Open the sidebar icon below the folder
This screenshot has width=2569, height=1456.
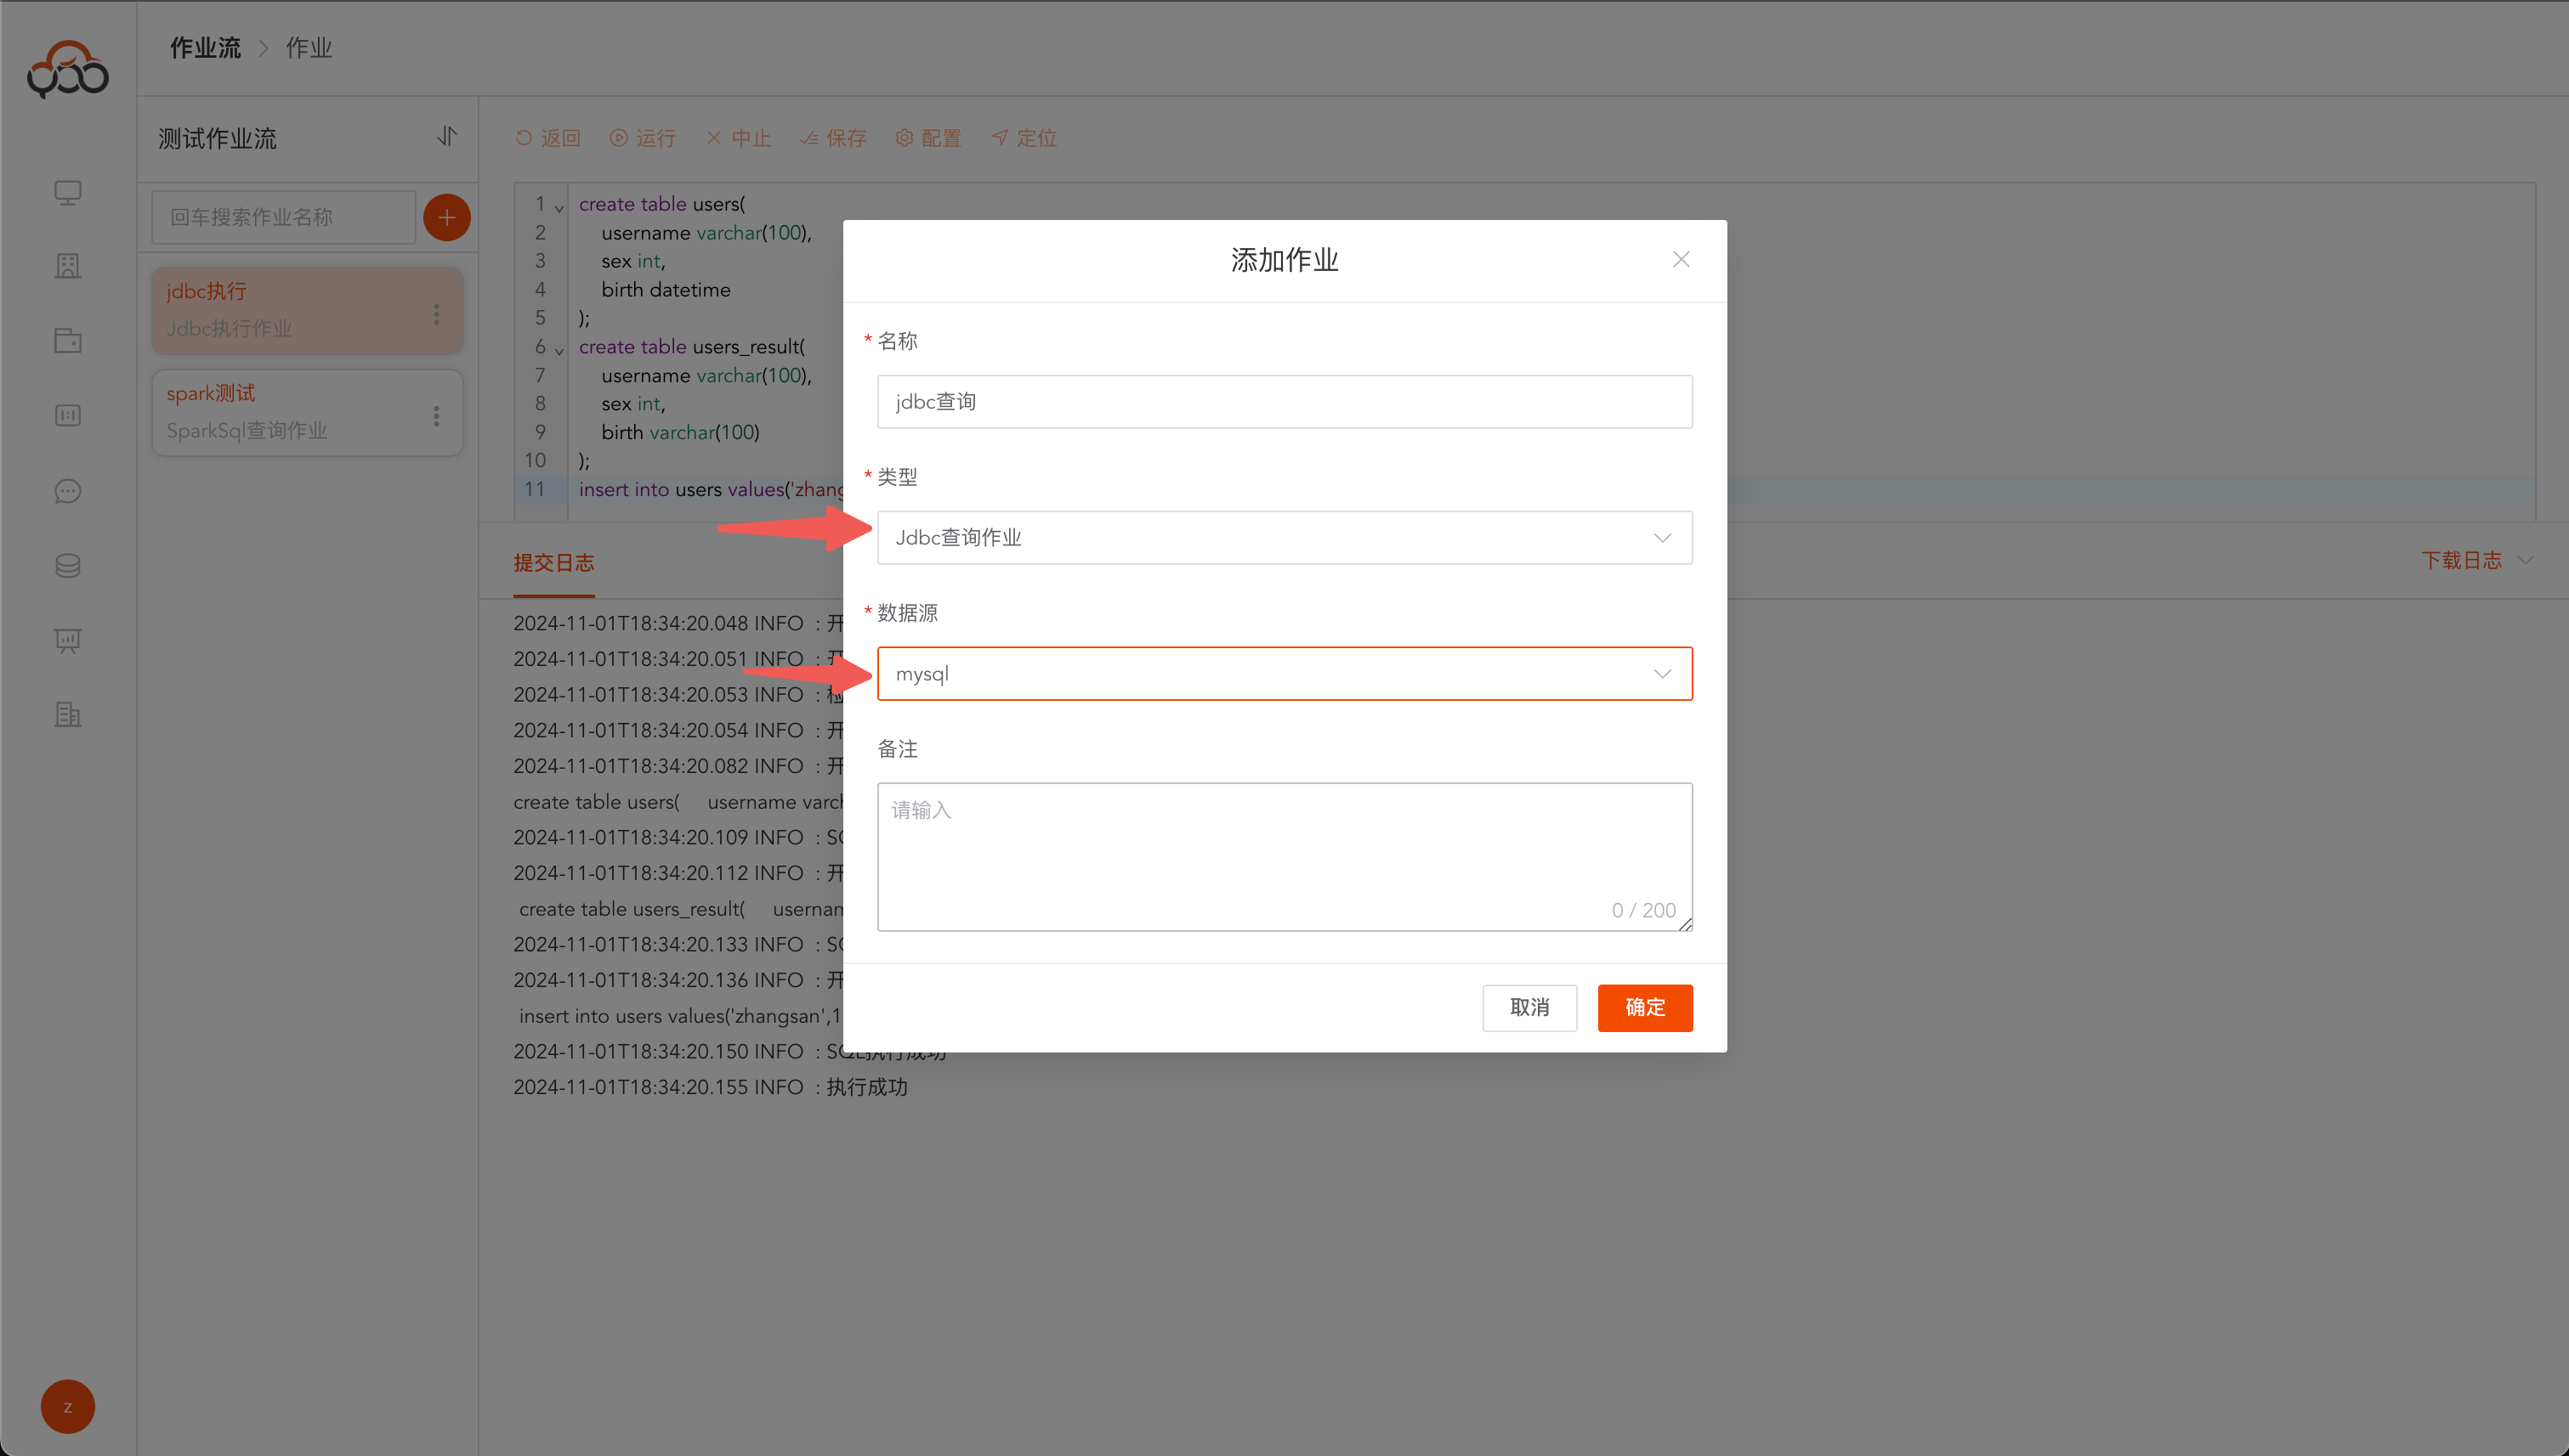coord(68,415)
